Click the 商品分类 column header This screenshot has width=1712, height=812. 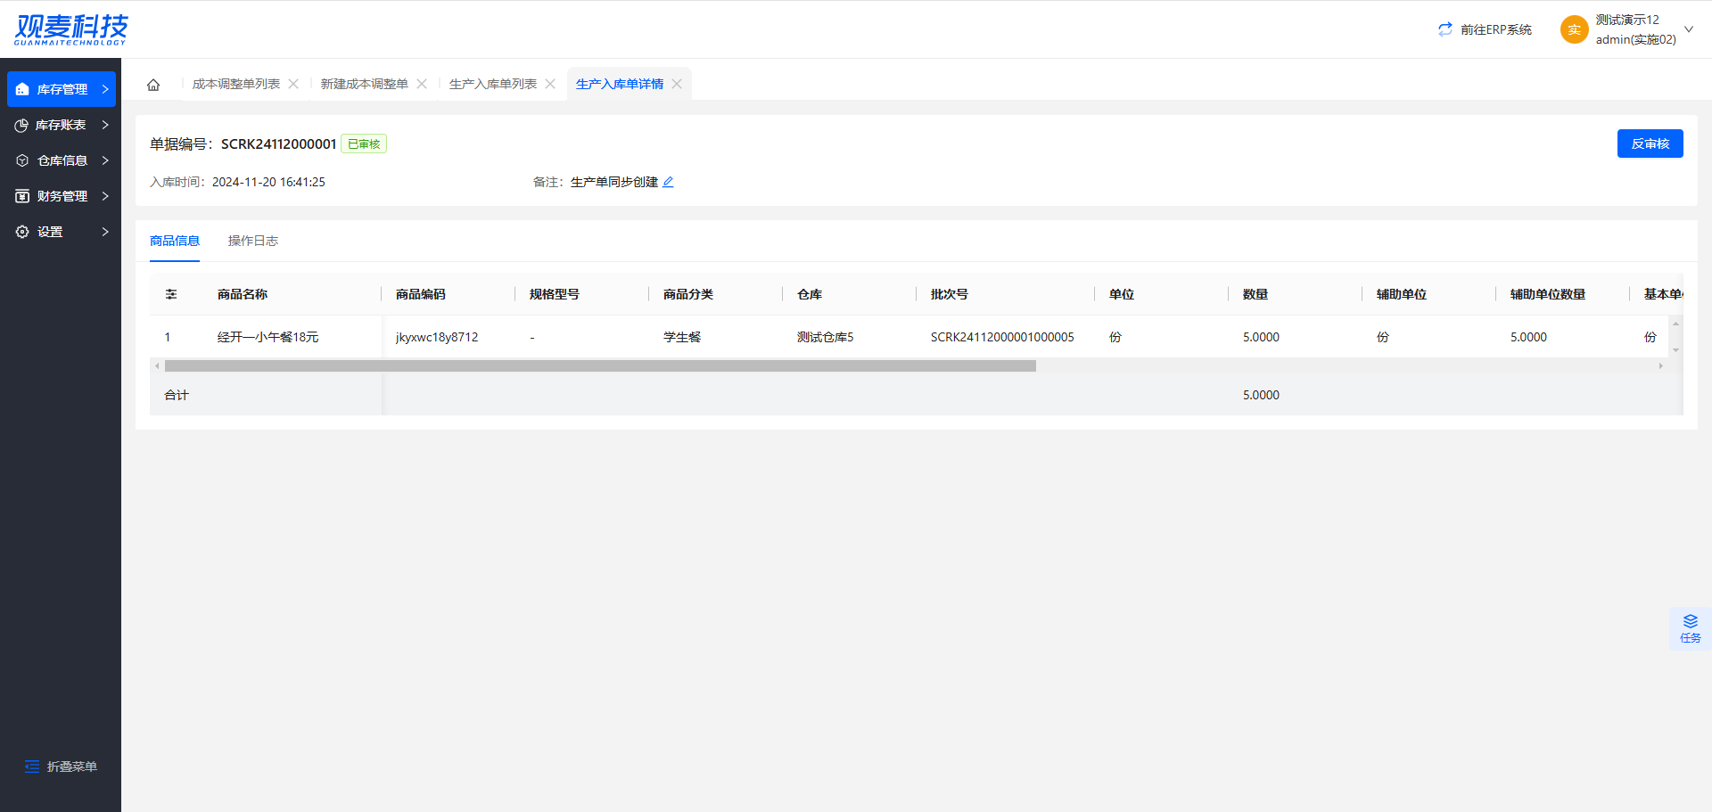(688, 294)
